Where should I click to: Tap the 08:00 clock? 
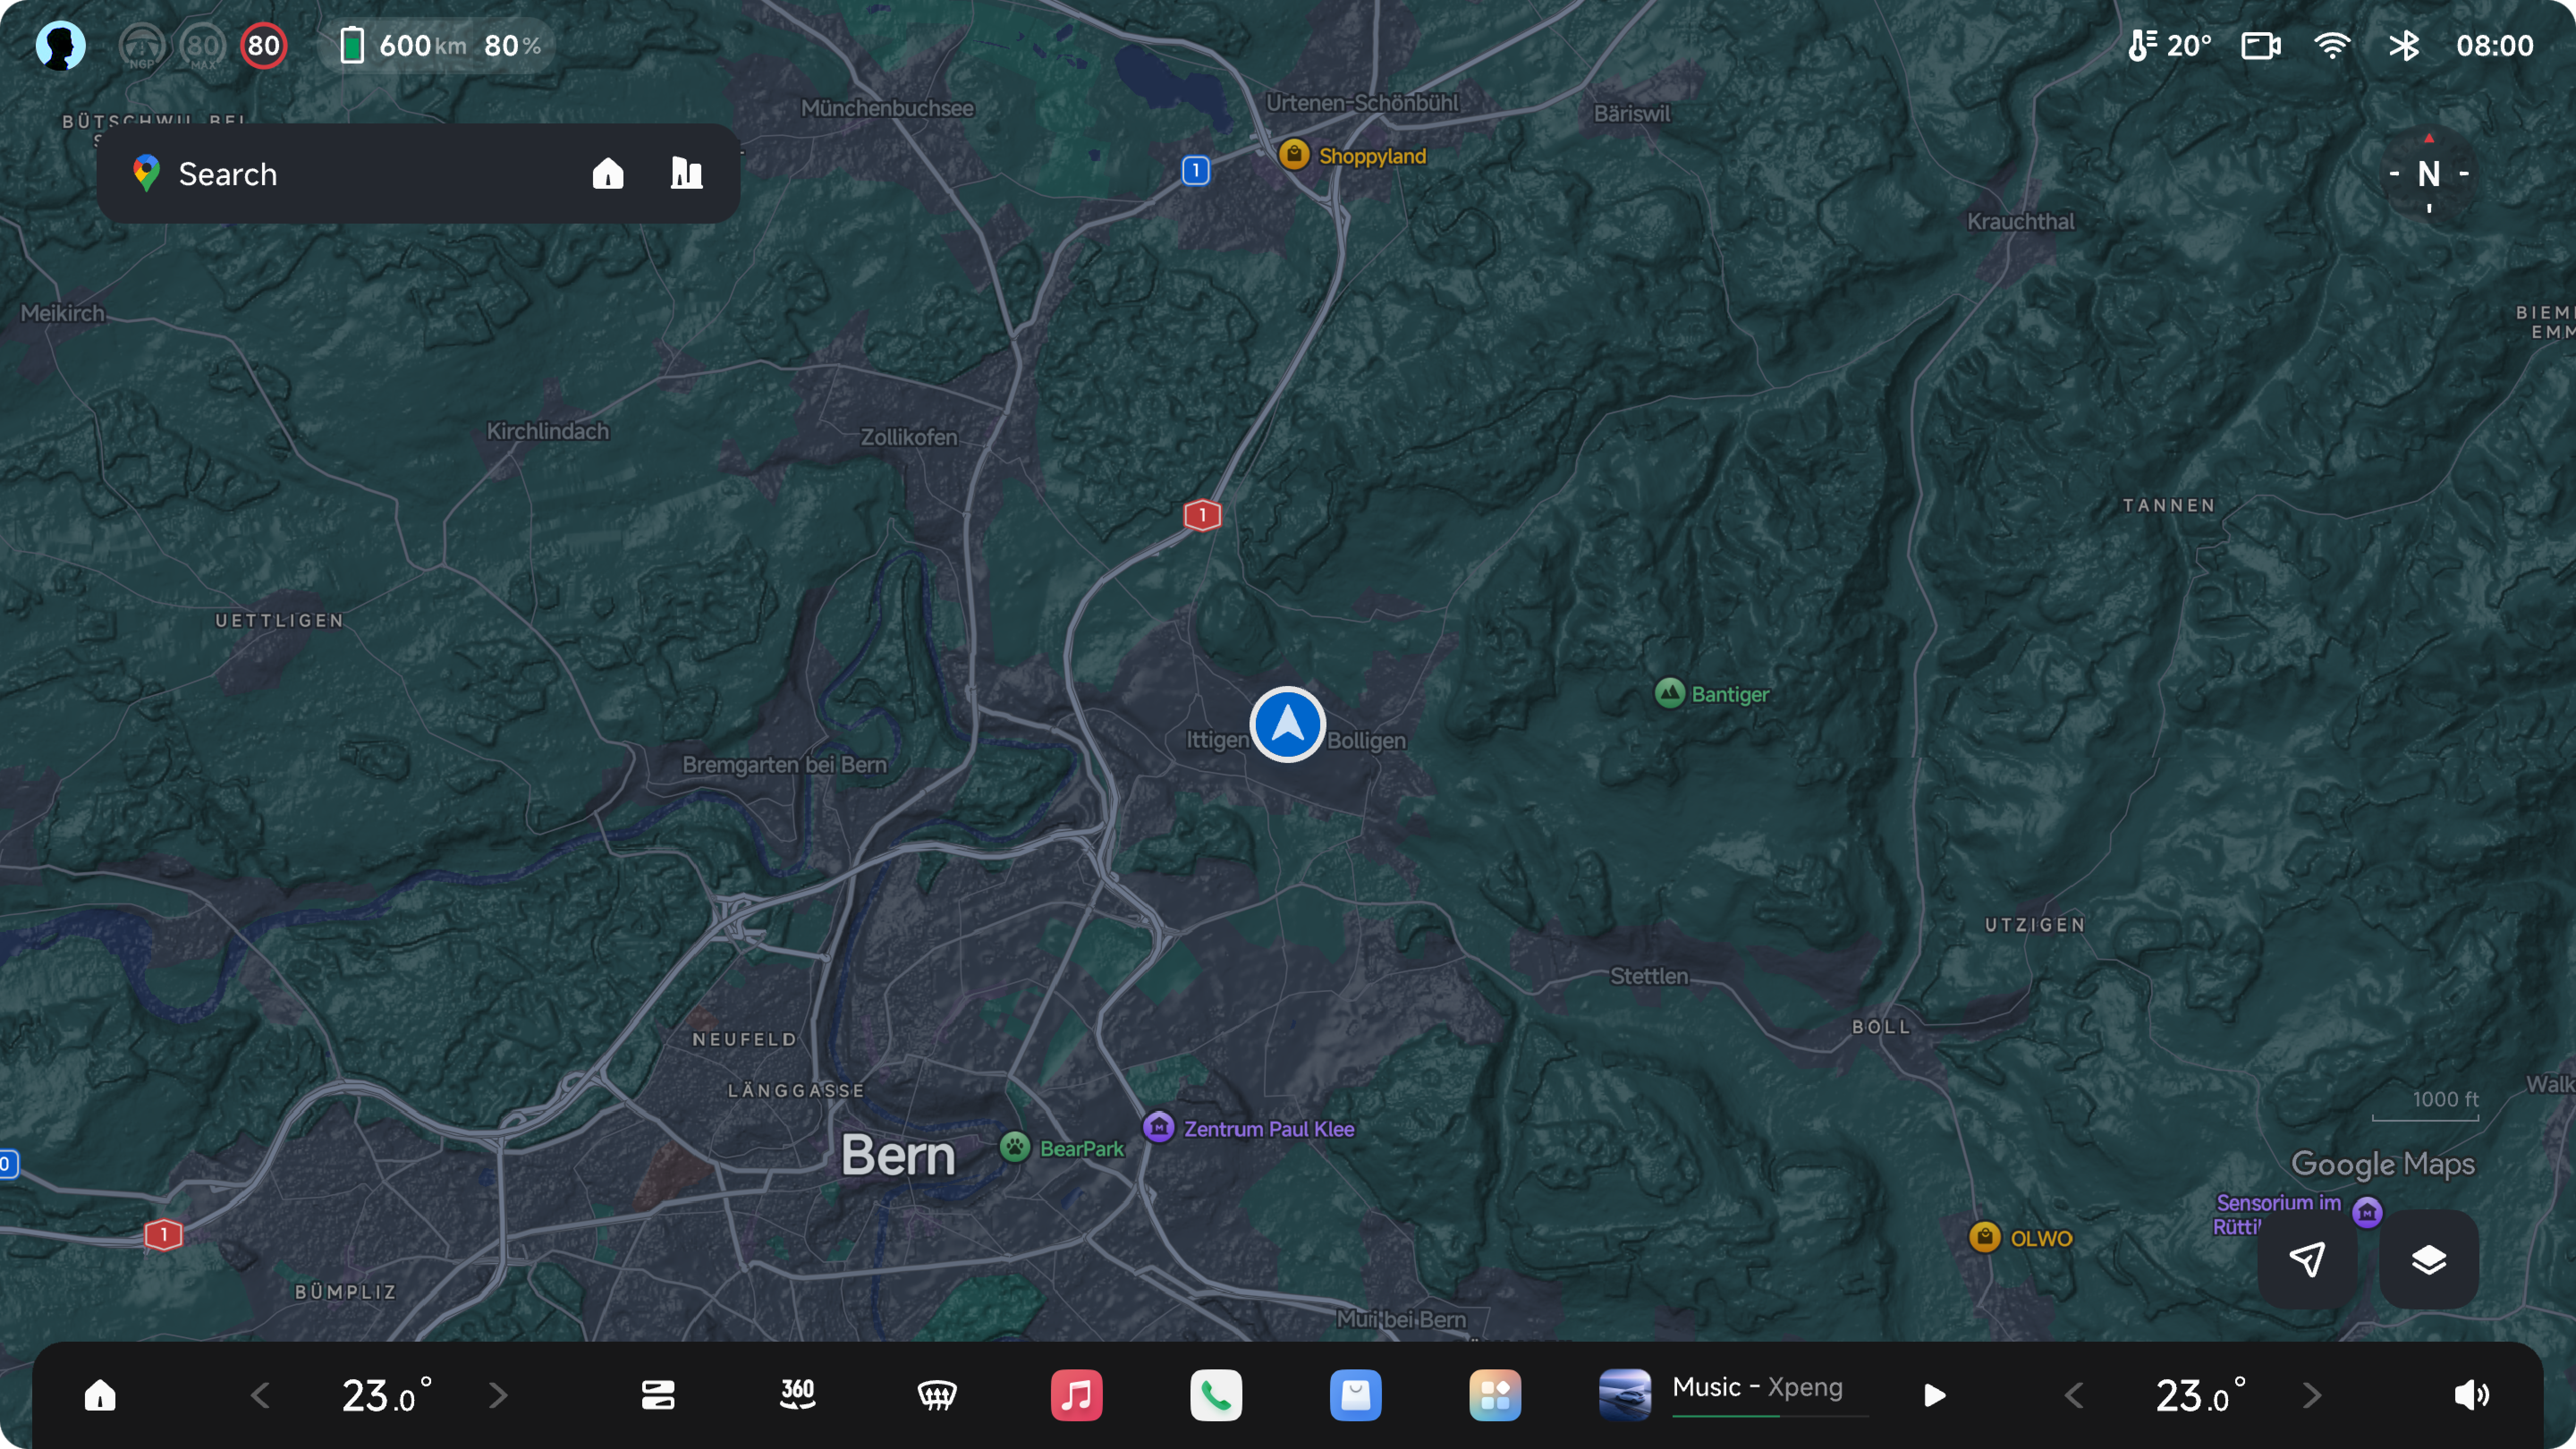point(2494,45)
